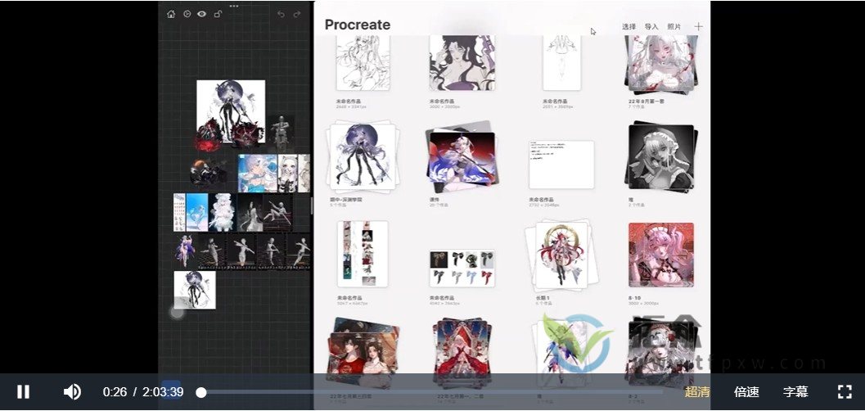Click the 22年8月第一套 stack label
Screen dimensions: 865x411
[647, 102]
